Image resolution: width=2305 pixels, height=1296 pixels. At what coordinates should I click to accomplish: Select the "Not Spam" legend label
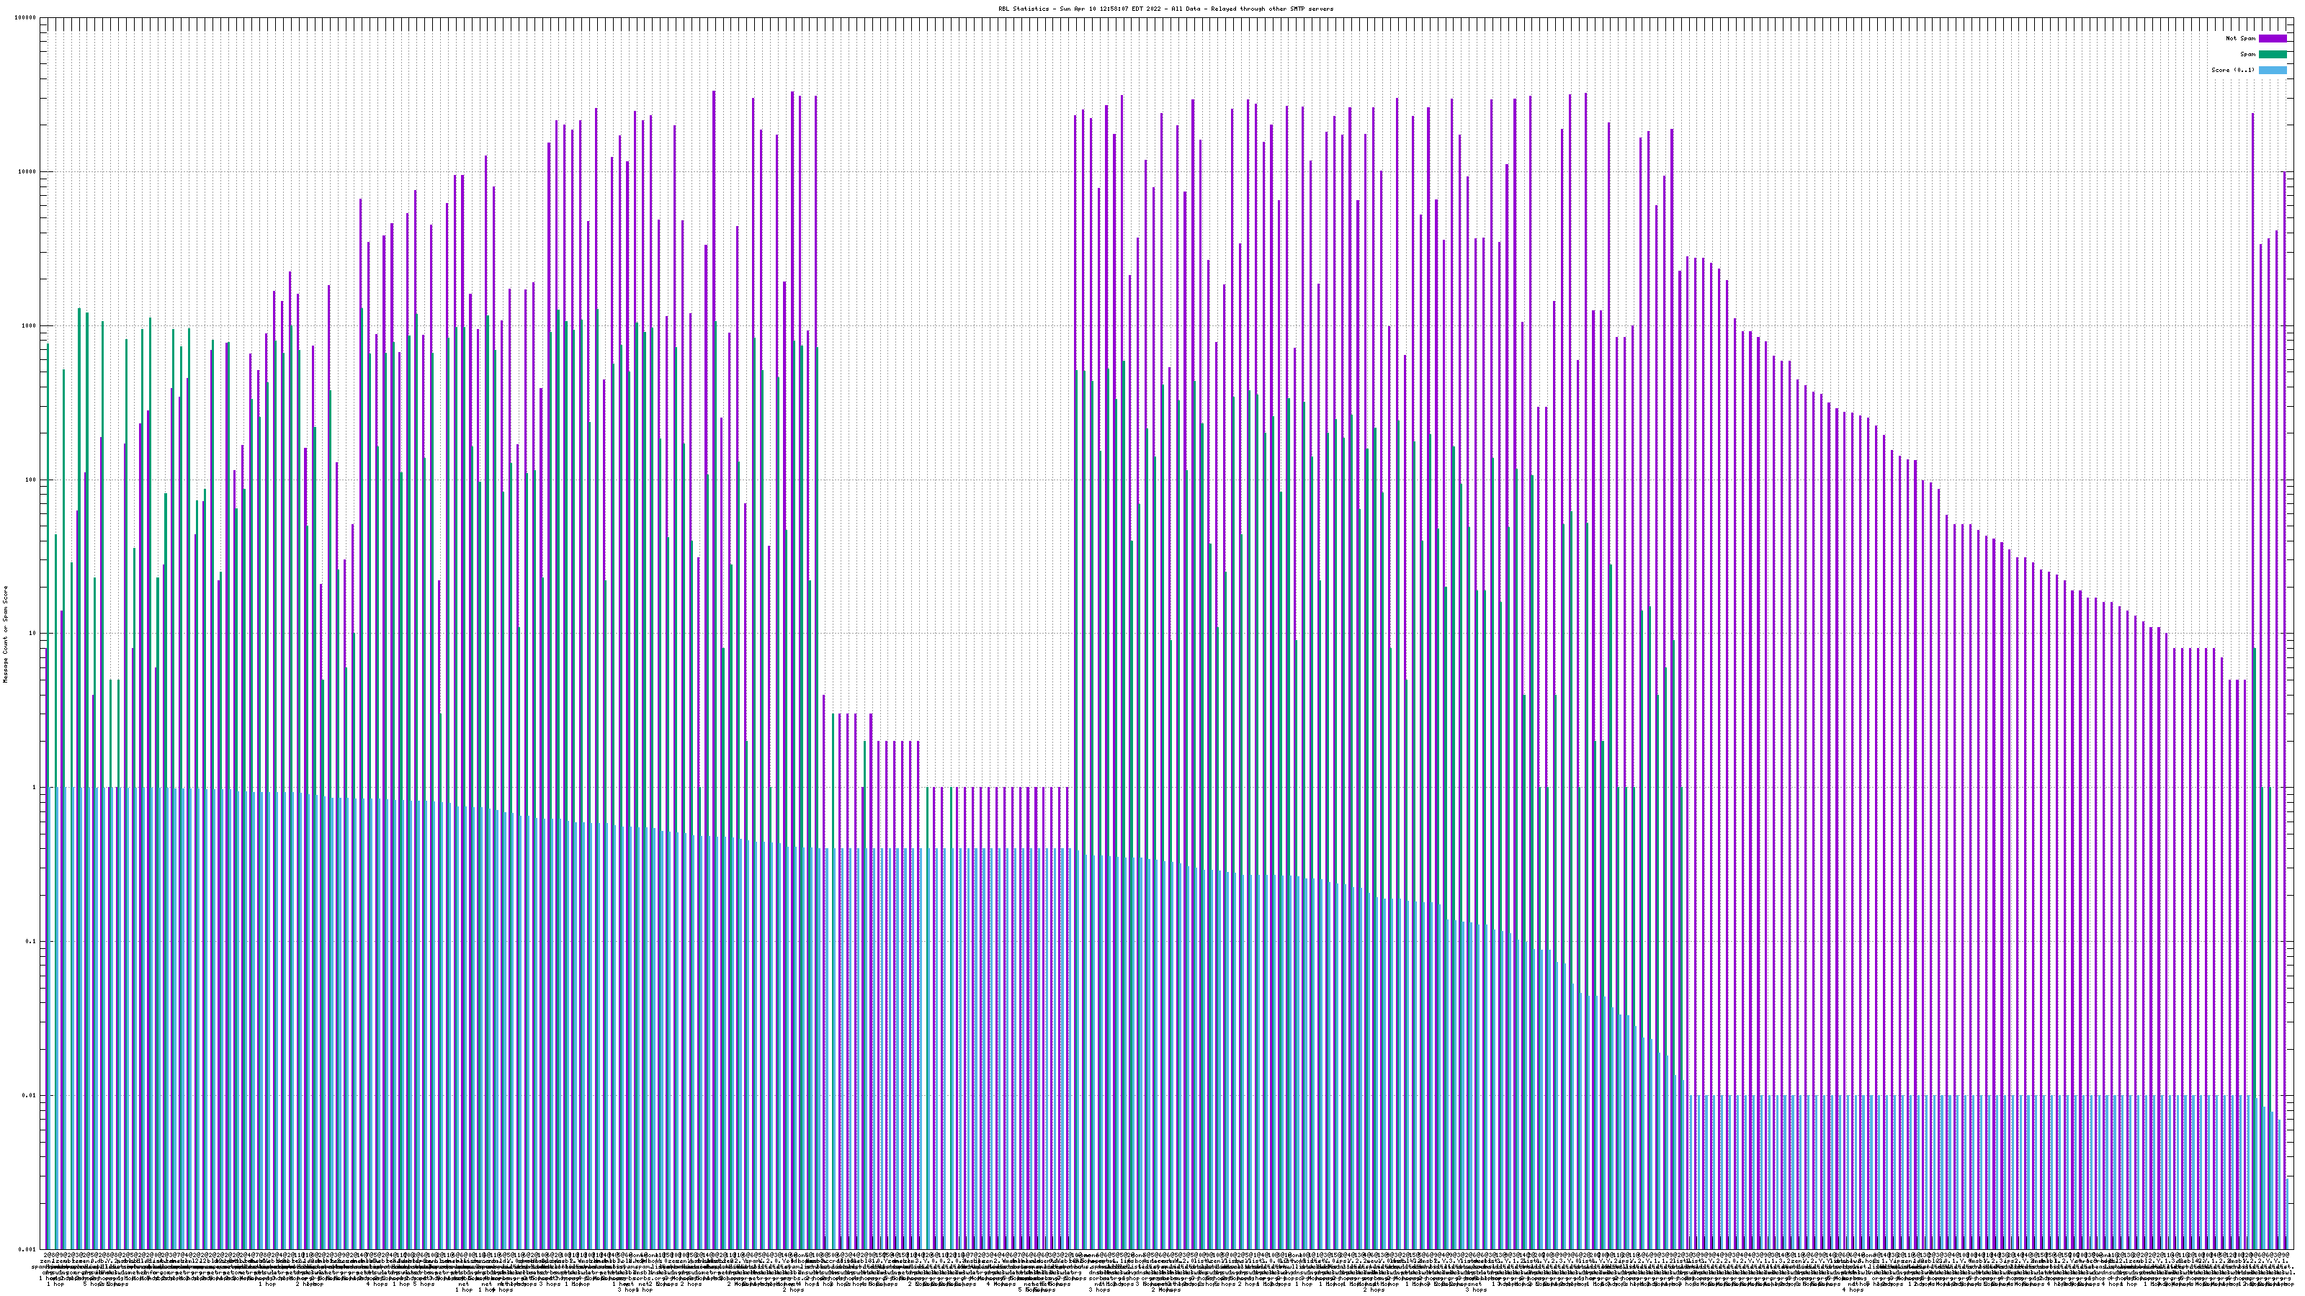pyautogui.click(x=2241, y=38)
